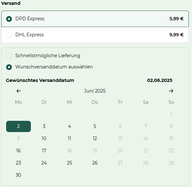192x187 pixels.
Task: Pick June 4 as shipping date
Action: pyautogui.click(x=69, y=126)
